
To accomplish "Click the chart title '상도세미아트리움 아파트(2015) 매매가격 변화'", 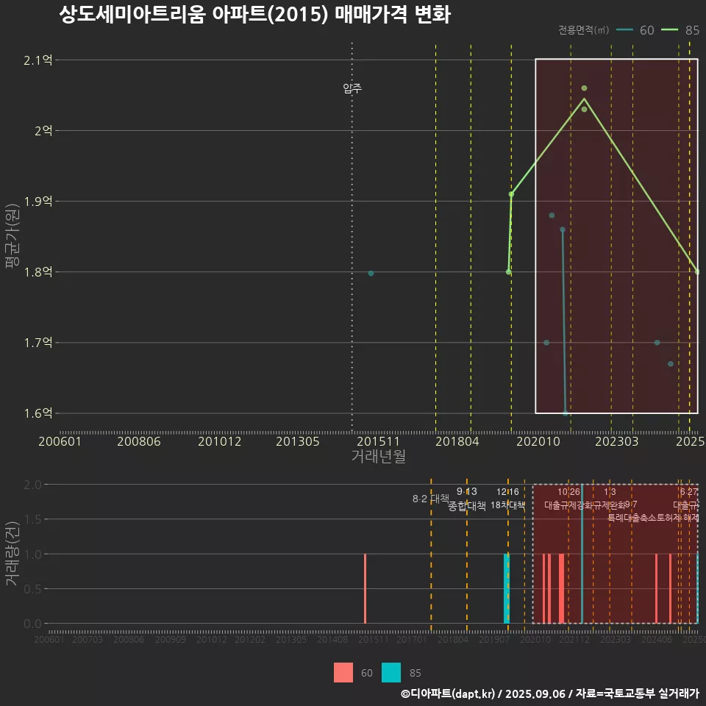I will tap(255, 15).
